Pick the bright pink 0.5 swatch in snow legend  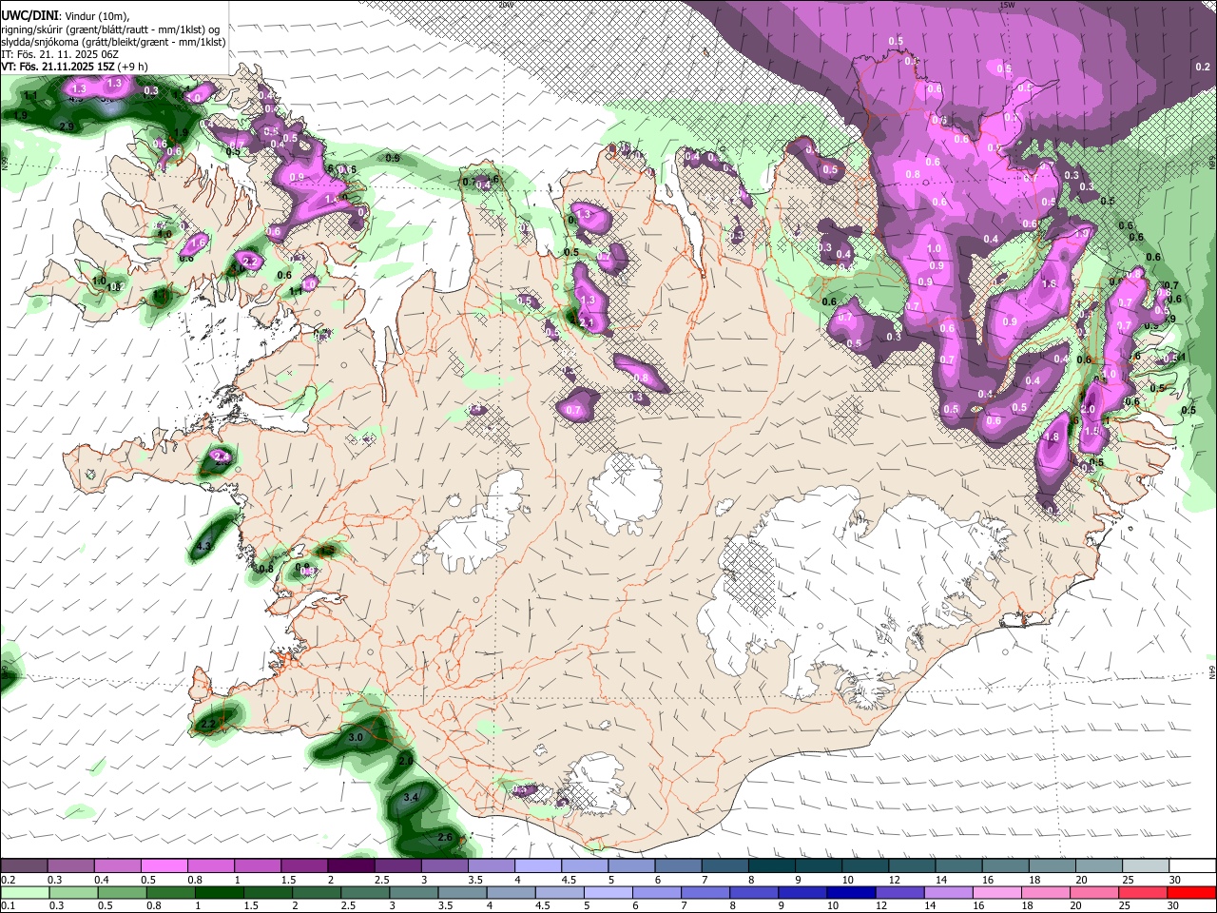164,866
